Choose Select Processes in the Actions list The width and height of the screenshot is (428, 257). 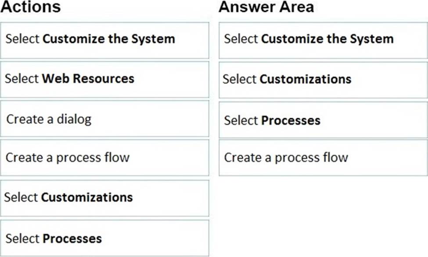tap(104, 239)
